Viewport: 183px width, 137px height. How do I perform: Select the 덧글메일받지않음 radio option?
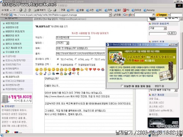pos(76,65)
